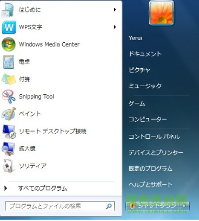Open the 付箋 sticky notes icon
The width and height of the screenshot is (199, 221).
click(x=9, y=79)
